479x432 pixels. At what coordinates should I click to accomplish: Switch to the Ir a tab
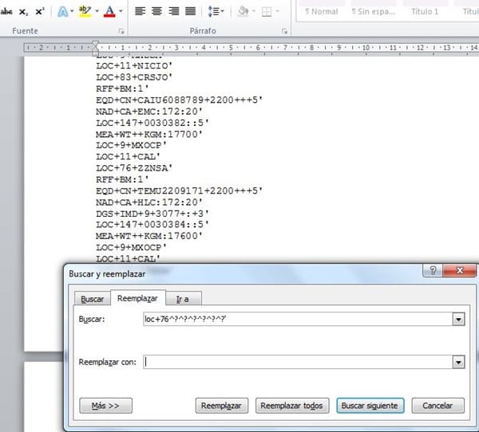click(x=187, y=299)
